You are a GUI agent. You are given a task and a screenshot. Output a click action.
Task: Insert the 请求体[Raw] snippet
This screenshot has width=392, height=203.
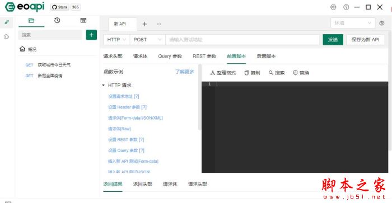pyautogui.click(x=119, y=129)
